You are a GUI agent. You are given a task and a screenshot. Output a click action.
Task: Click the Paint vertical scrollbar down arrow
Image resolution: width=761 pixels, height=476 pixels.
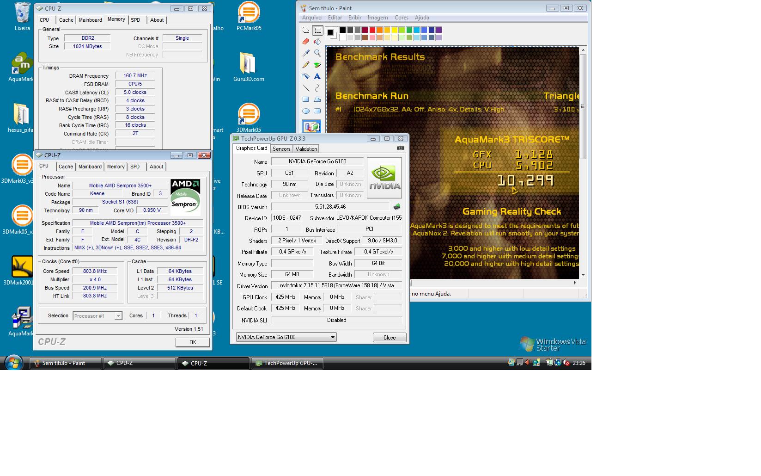pos(583,275)
